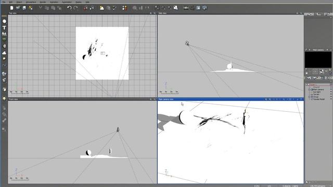Open the Render menu

click(x=43, y=2)
